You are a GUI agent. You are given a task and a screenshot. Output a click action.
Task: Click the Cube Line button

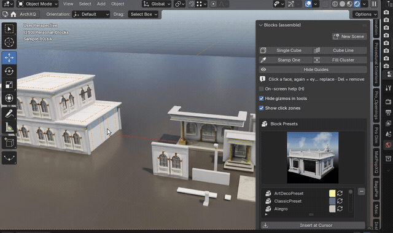[x=340, y=50]
